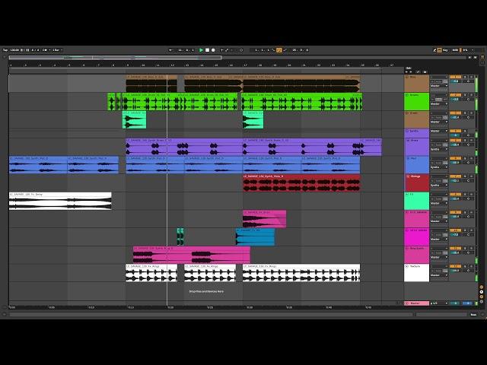Arm recording with the round Record button
Screen dimensions: 487x365
213,50
